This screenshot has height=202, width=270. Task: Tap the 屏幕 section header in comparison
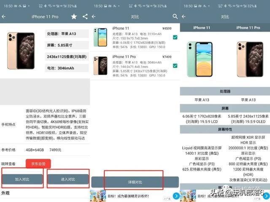click(225, 108)
